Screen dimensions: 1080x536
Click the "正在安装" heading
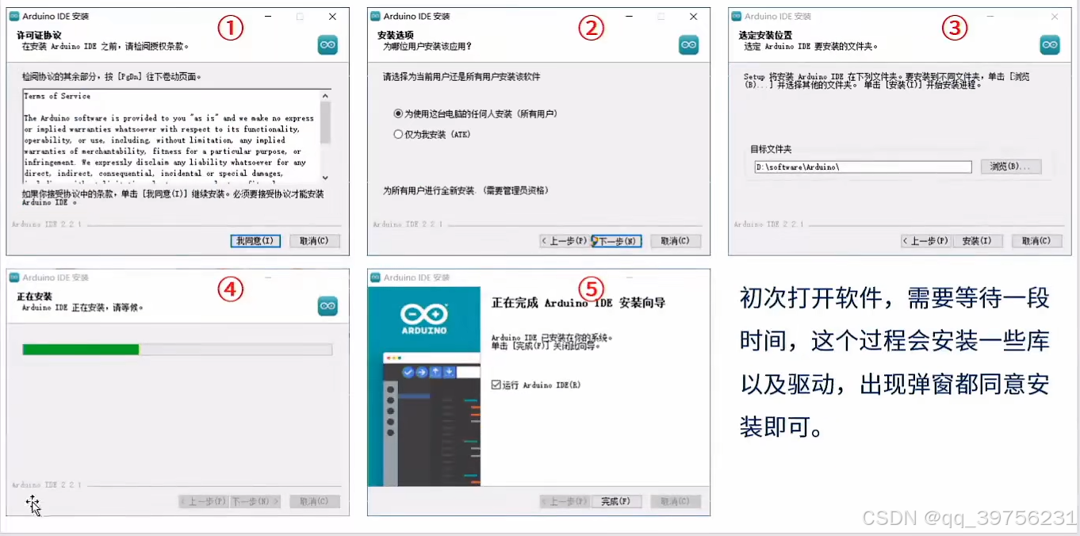click(34, 297)
